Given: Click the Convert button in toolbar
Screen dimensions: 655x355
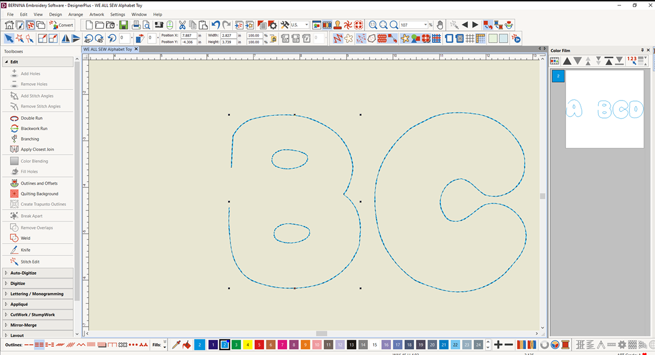Looking at the screenshot, I should tap(61, 25).
